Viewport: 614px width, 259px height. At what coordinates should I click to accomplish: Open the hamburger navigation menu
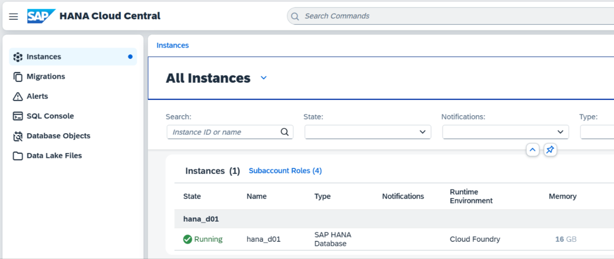pos(14,17)
